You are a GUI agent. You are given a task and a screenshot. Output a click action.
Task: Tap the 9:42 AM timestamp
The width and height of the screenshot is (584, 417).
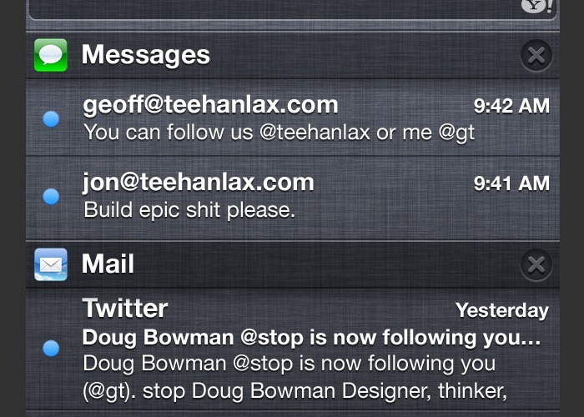[x=511, y=106]
